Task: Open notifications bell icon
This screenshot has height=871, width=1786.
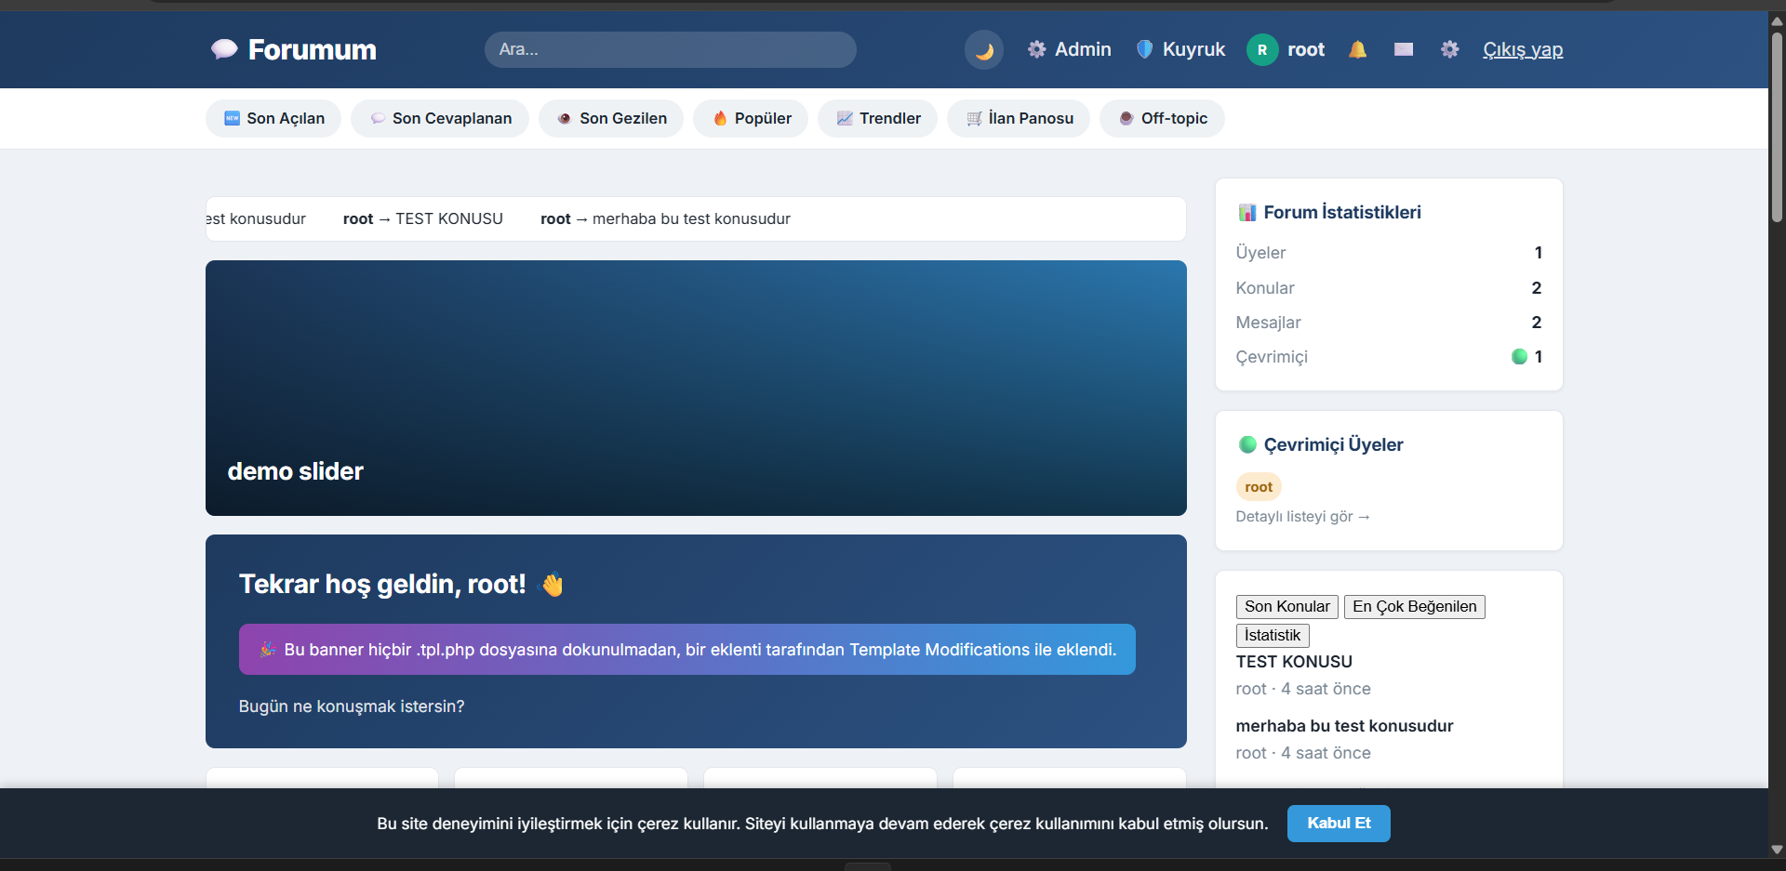Action: [1358, 49]
